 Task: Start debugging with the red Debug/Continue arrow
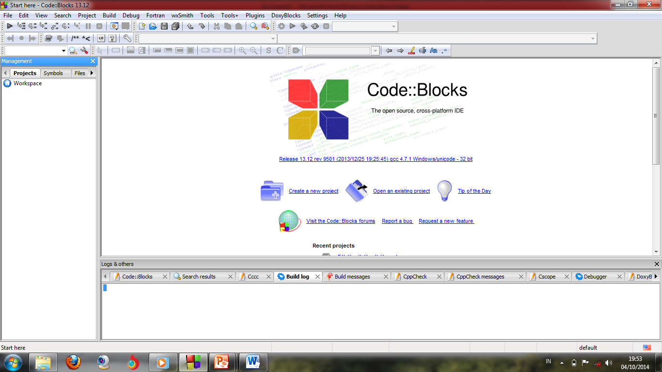tap(9, 26)
